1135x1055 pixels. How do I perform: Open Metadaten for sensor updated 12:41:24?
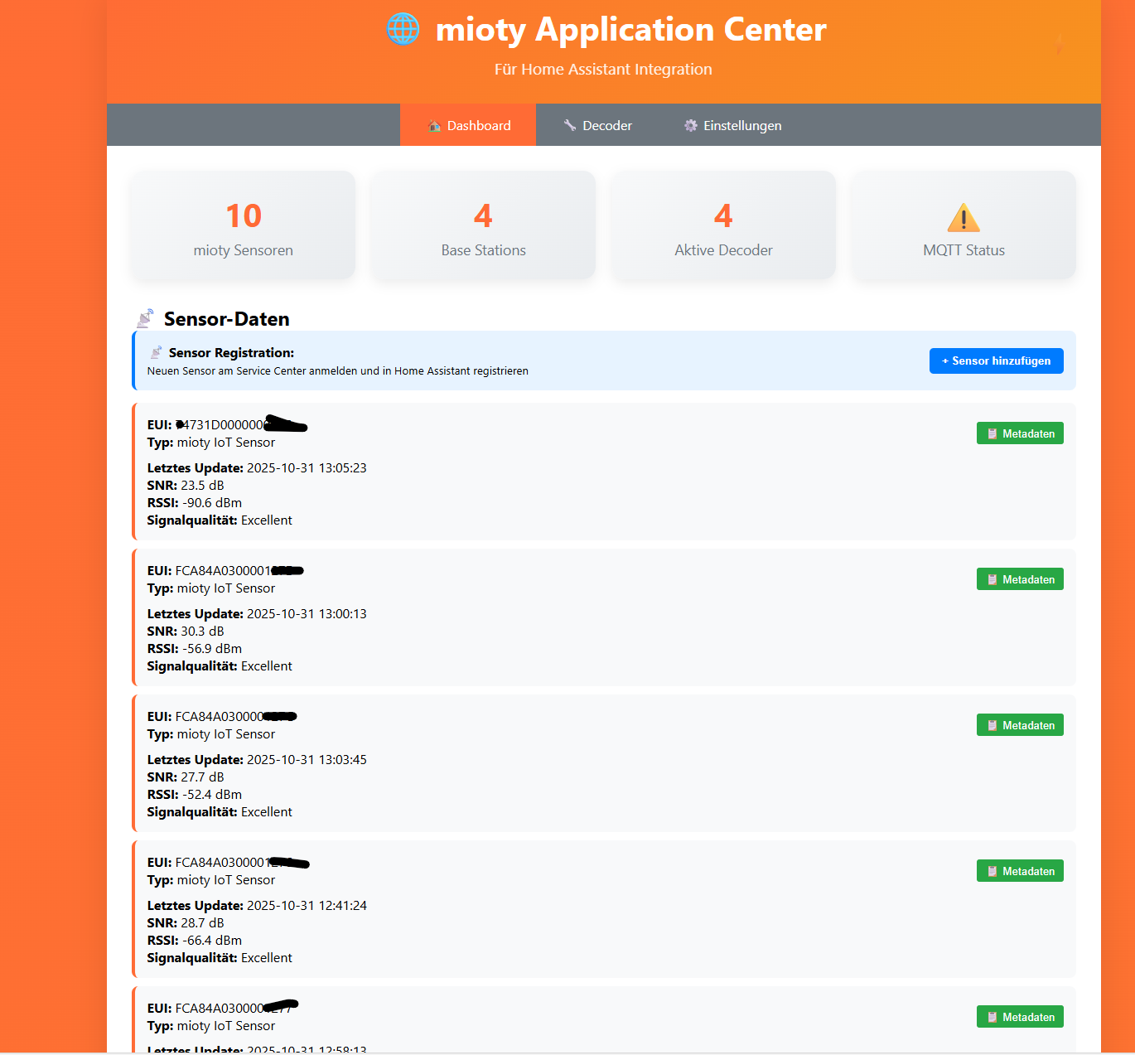click(x=1020, y=871)
